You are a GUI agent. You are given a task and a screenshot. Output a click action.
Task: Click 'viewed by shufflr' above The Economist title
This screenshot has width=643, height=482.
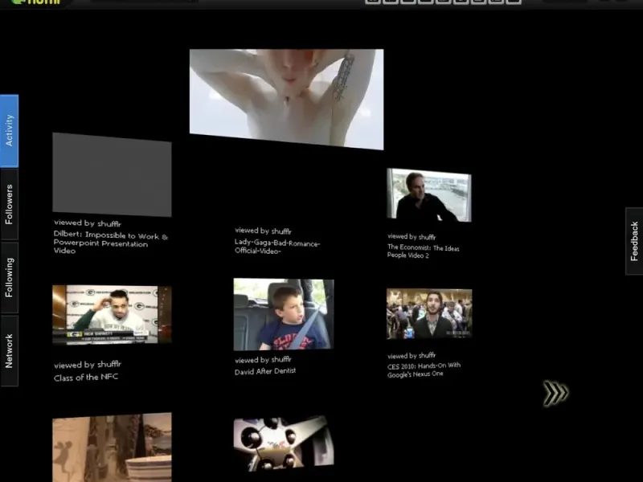click(x=412, y=236)
